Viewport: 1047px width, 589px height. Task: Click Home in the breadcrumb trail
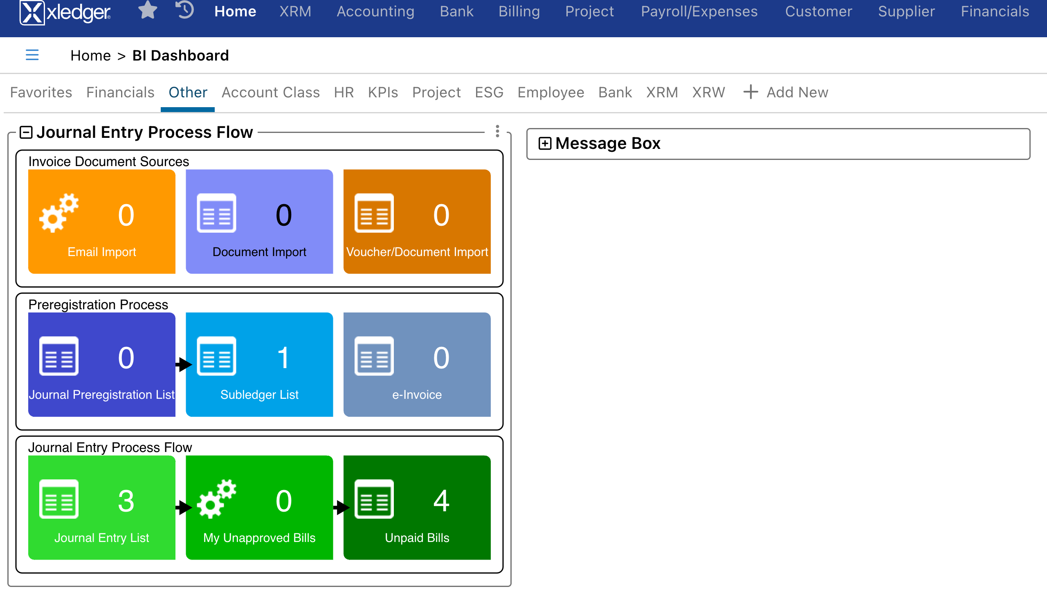coord(91,55)
